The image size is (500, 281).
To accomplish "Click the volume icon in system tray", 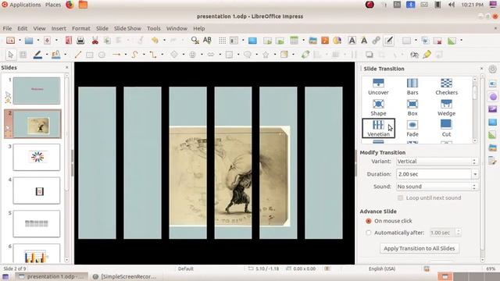I will coord(452,5).
